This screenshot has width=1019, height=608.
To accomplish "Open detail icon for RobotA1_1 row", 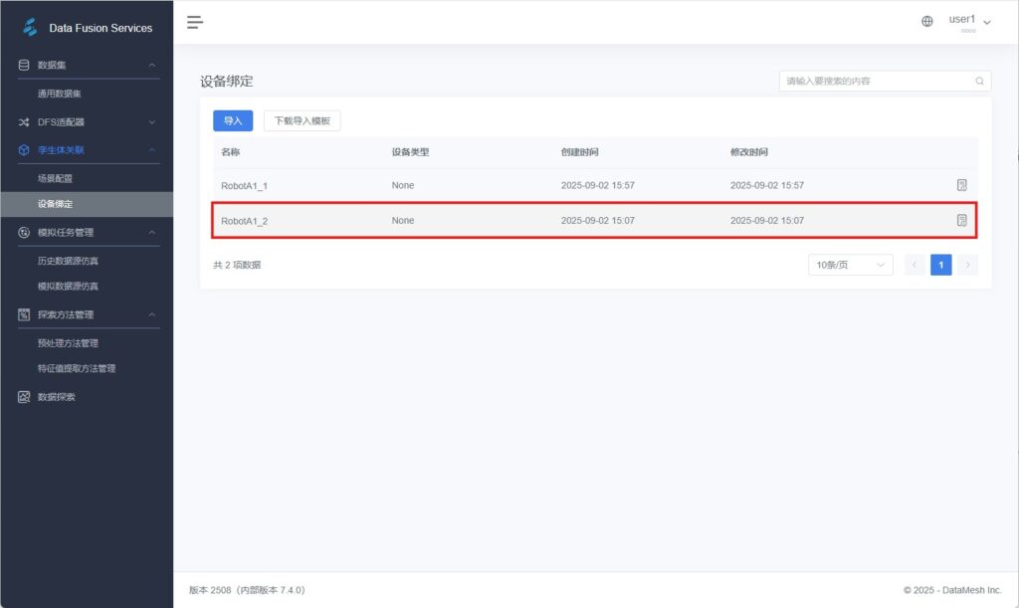I will (x=962, y=185).
